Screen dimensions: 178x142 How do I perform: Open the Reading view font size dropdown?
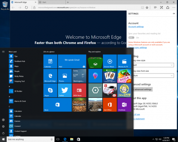(x=154, y=76)
